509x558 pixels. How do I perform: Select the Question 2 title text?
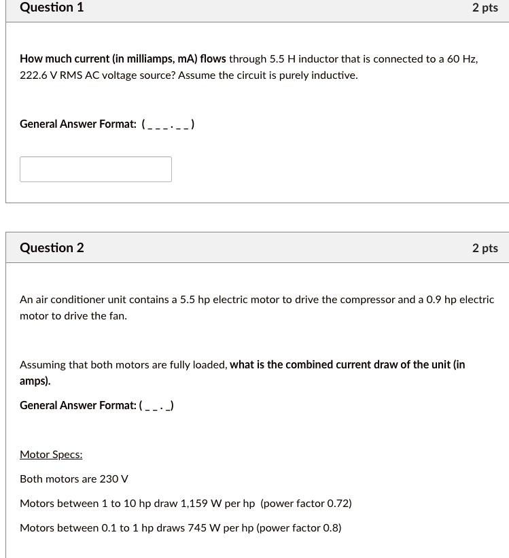click(52, 247)
